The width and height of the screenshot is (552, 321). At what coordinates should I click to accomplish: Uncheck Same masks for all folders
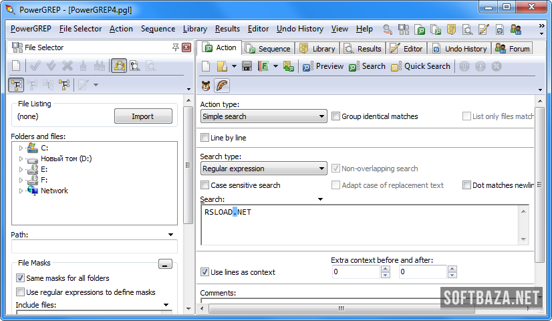20,278
